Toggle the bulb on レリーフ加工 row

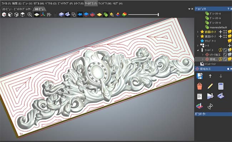coord(230,54)
